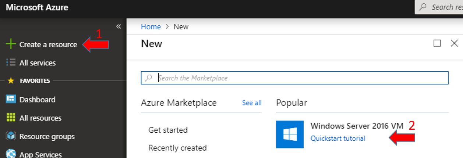
Task: Open the All resources grid icon
Action: [x=11, y=118]
